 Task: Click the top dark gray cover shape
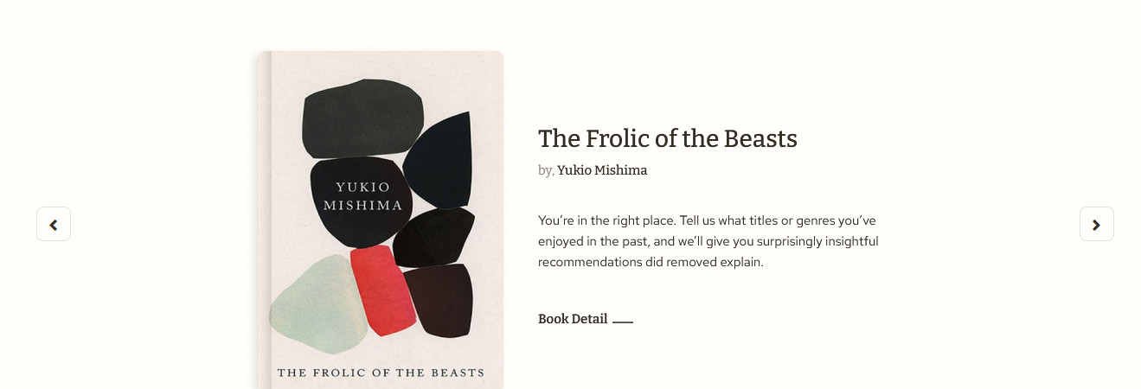coord(362,117)
